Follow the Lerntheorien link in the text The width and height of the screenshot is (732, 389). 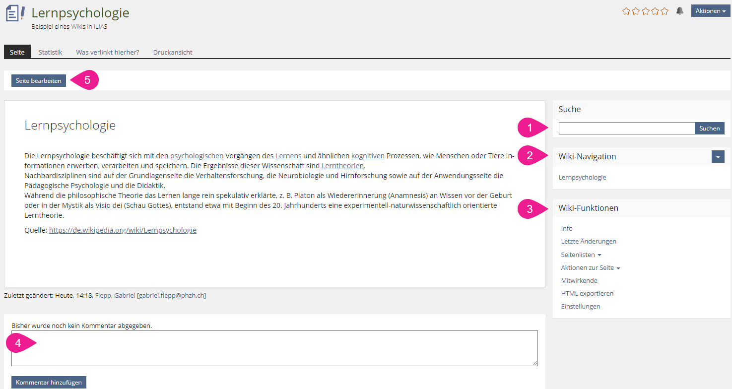[x=342, y=166]
